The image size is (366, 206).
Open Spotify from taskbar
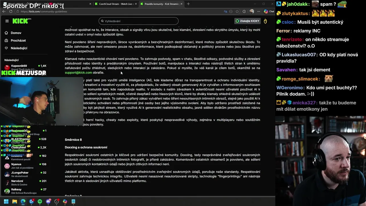[40, 201]
